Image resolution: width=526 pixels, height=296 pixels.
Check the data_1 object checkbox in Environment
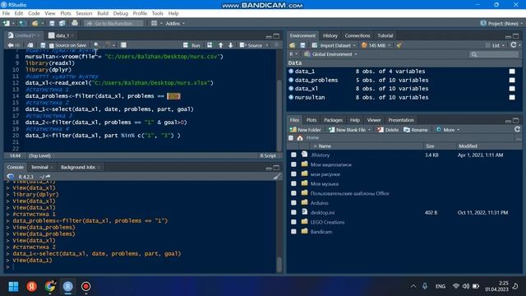(x=512, y=72)
